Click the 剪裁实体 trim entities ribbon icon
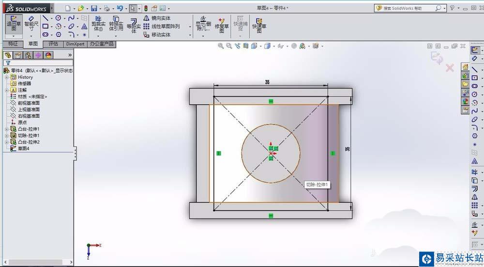This screenshot has height=267, width=484. (x=98, y=23)
